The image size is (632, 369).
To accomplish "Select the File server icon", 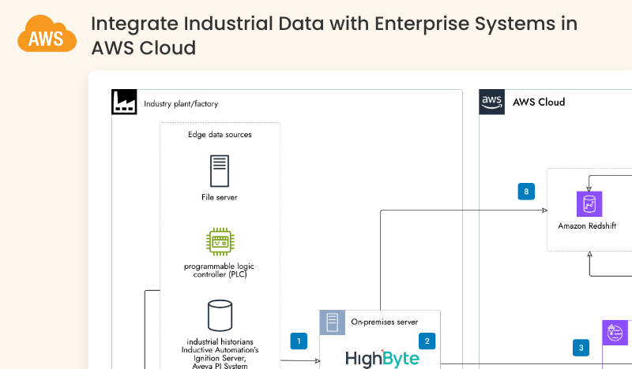I will point(219,171).
